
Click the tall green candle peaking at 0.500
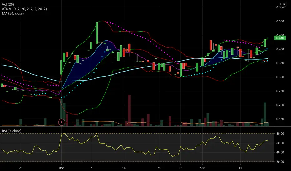(97, 33)
